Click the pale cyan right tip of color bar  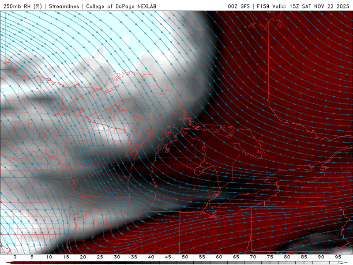342,263
